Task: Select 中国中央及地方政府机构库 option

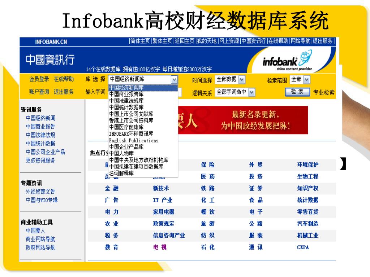Action: (143, 160)
